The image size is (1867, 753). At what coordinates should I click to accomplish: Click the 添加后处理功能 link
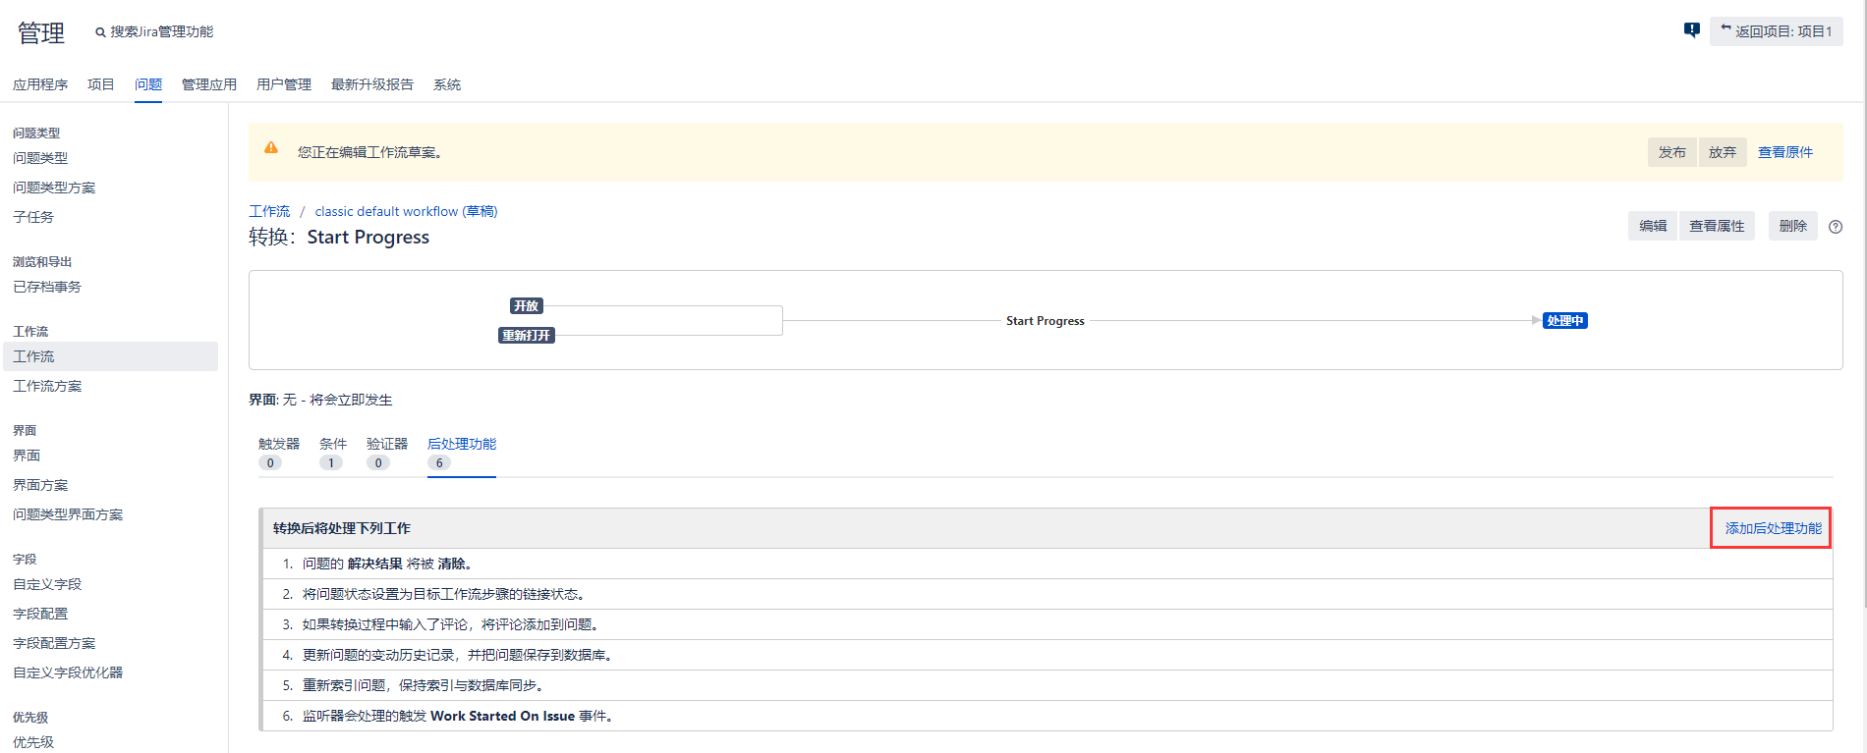coord(1773,528)
